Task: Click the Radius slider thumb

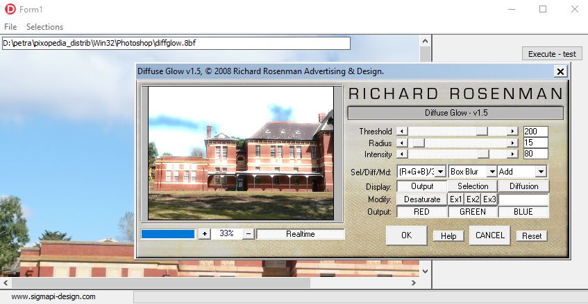Action: coord(419,143)
